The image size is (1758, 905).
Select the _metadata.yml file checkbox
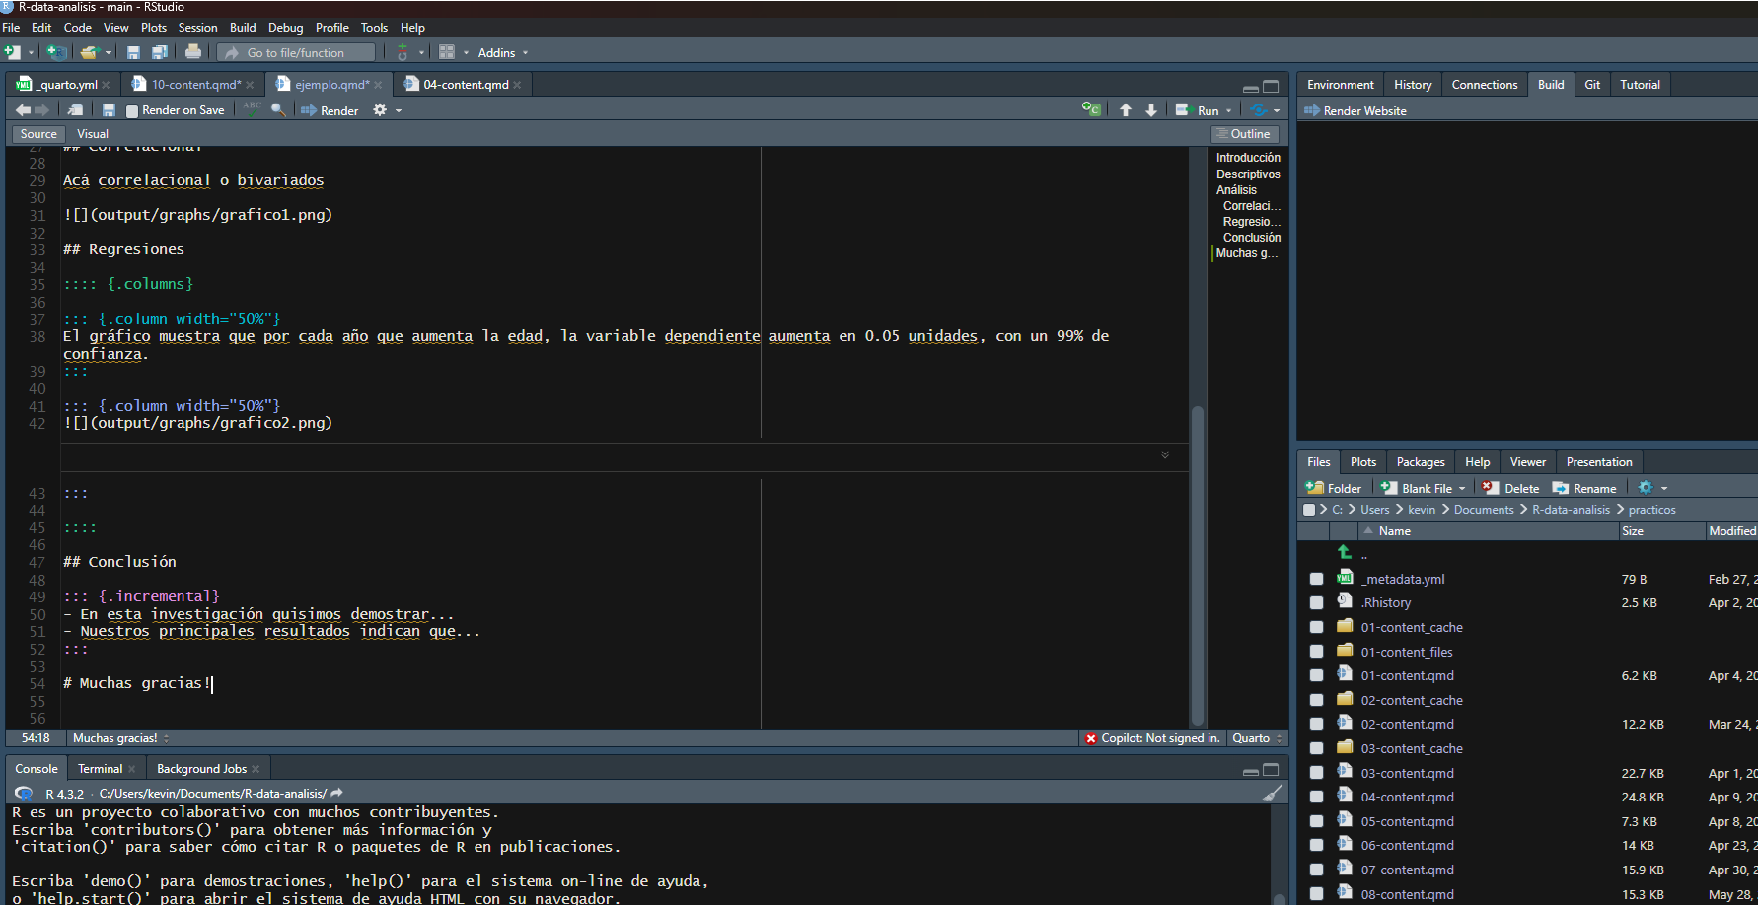[1316, 580]
